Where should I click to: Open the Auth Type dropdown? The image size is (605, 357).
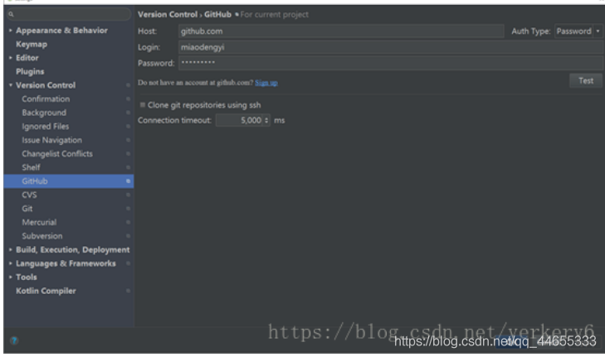click(578, 31)
